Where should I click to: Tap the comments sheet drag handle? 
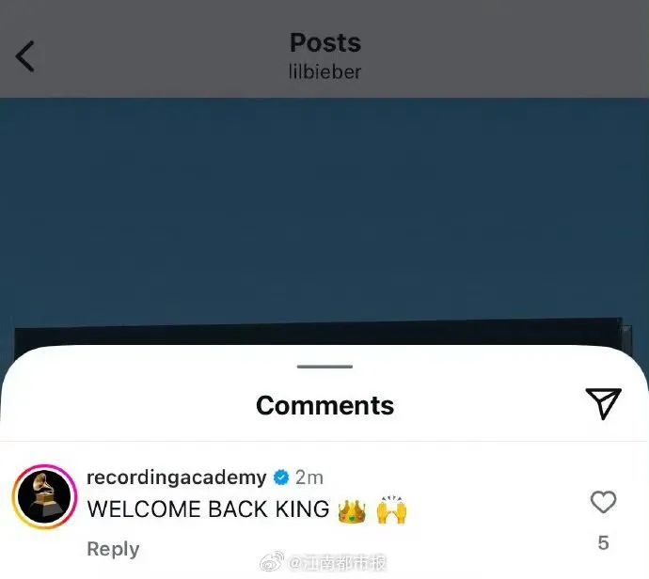(324, 367)
